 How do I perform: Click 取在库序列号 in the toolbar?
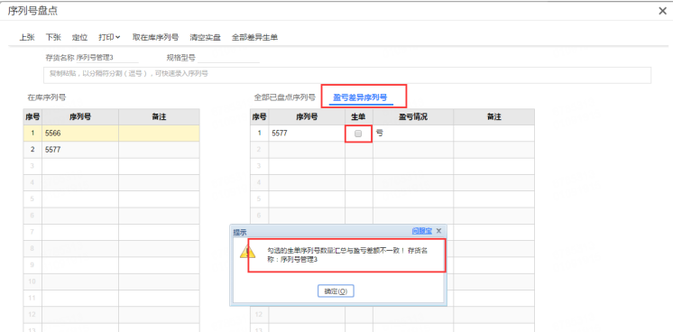(155, 37)
